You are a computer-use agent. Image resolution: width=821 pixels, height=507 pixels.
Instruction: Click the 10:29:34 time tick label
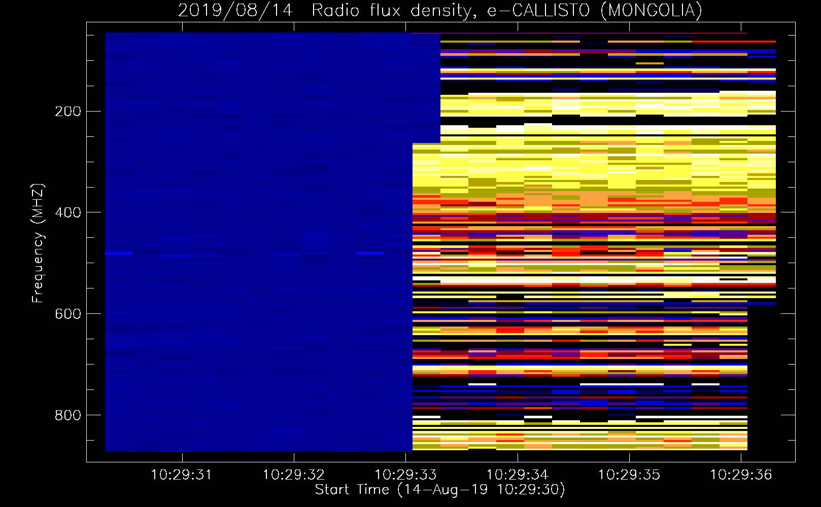518,475
